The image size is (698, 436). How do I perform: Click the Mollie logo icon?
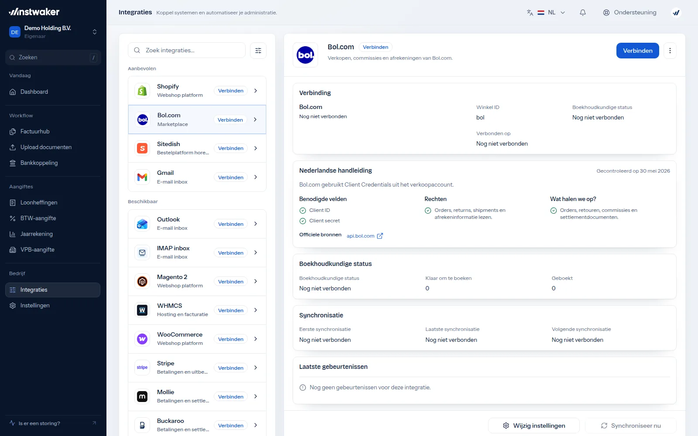tap(142, 396)
